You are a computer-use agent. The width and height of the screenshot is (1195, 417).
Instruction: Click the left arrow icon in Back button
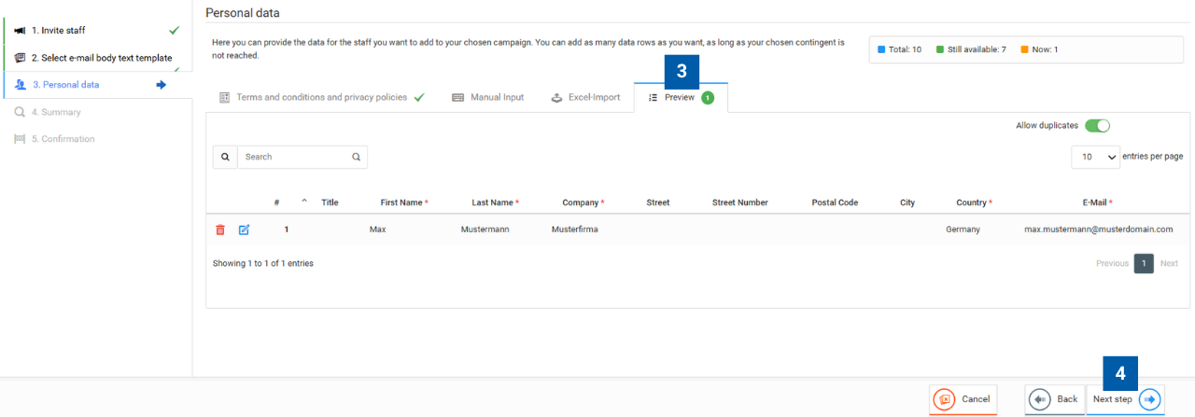(1040, 399)
